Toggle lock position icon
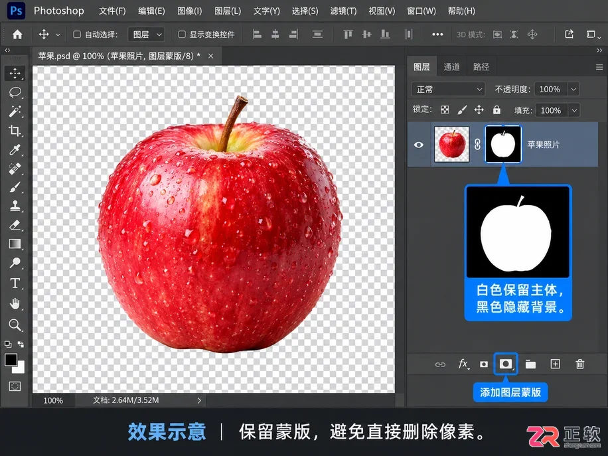608x456 pixels. 479,110
